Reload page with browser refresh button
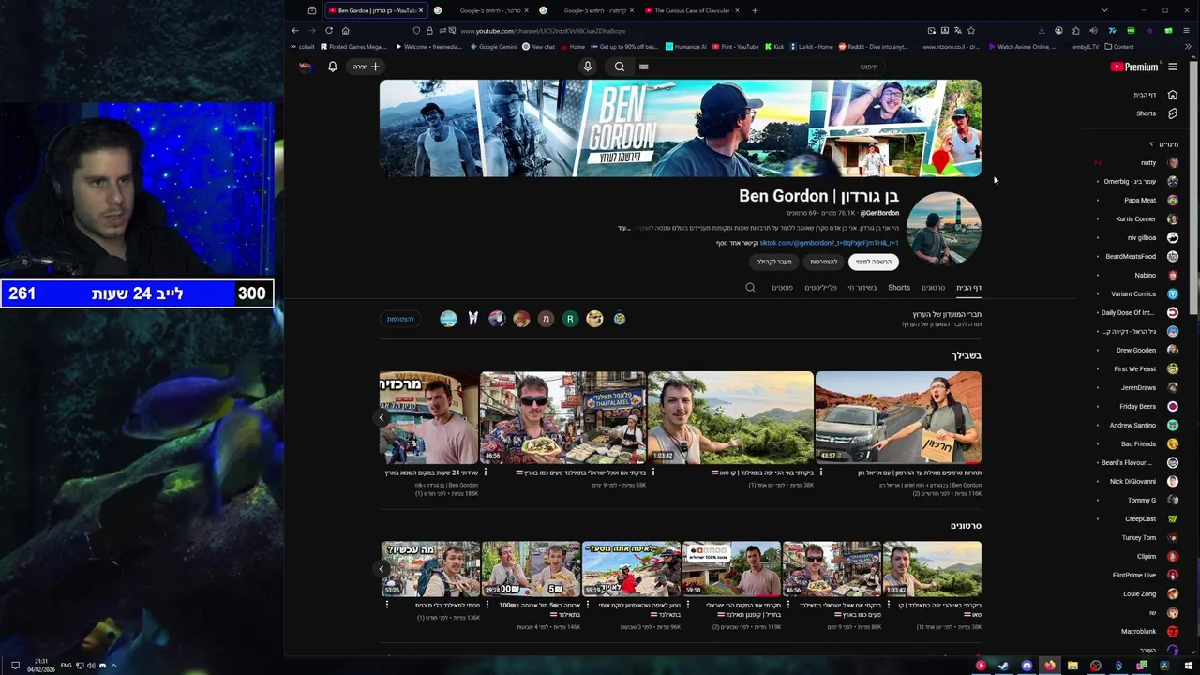1200x675 pixels. (329, 31)
